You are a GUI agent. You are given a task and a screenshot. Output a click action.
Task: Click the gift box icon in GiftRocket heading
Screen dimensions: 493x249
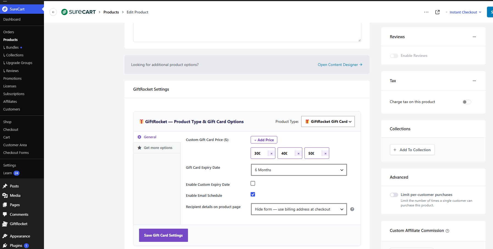point(141,121)
